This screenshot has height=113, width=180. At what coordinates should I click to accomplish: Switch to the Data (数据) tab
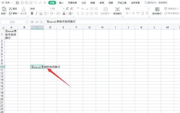[x=93, y=3]
